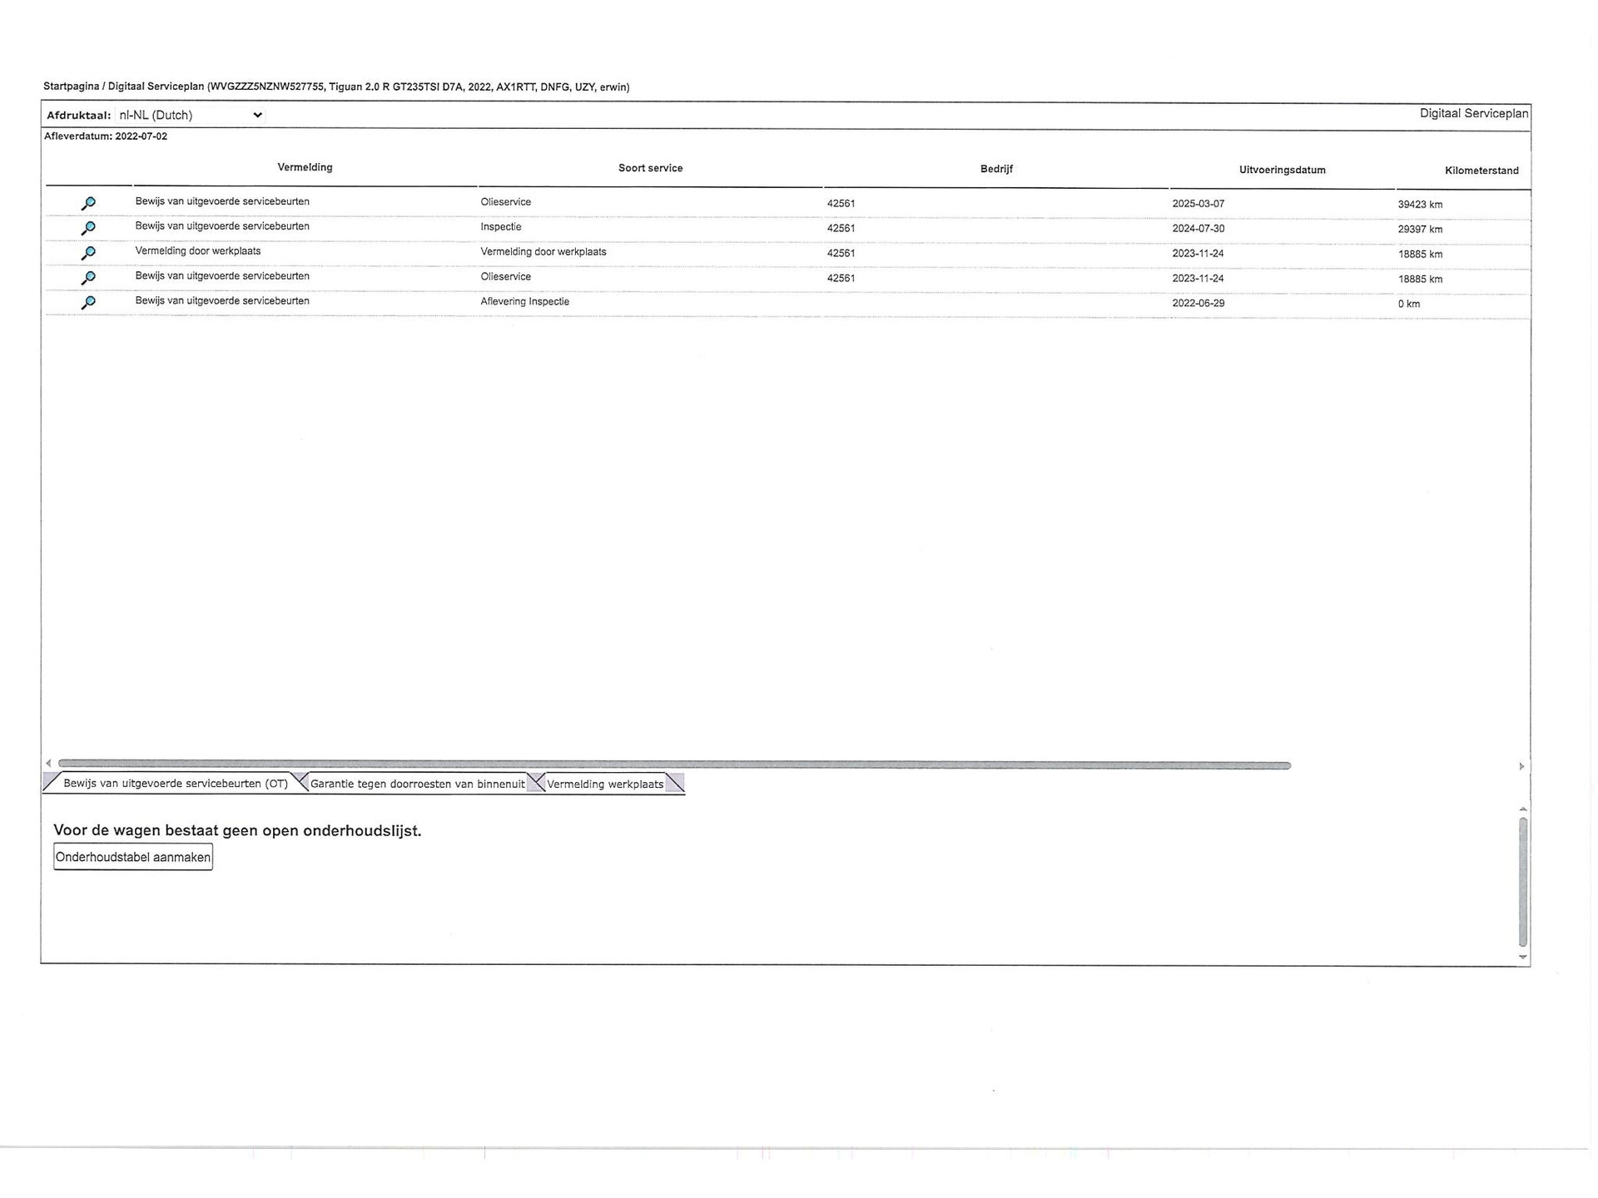Open Garantie tegen doorroesten van binnenuit tab
The image size is (1598, 1198).
pyautogui.click(x=417, y=784)
